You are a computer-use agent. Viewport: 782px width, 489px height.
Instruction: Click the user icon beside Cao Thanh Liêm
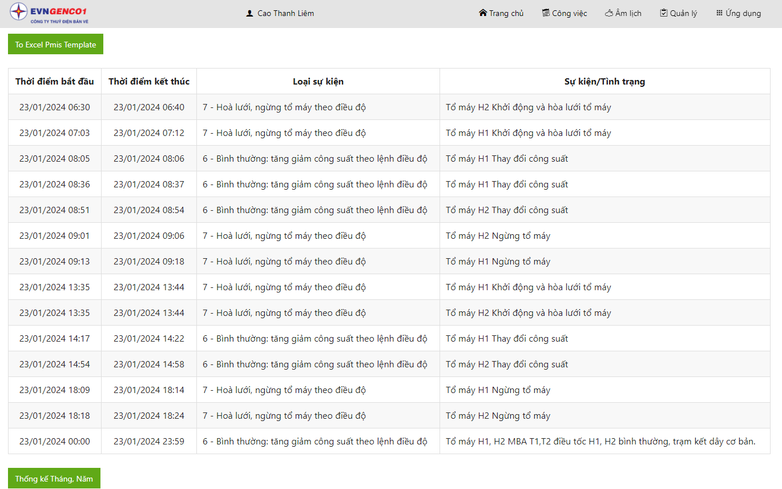249,13
